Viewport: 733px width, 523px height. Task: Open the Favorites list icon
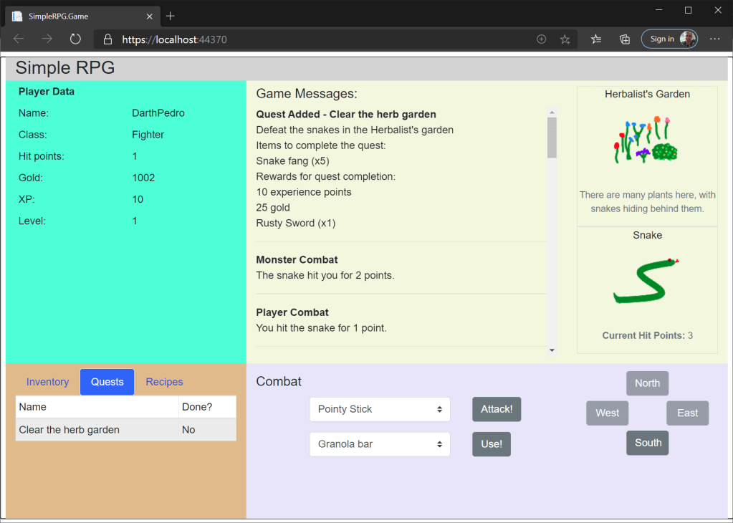pos(596,39)
